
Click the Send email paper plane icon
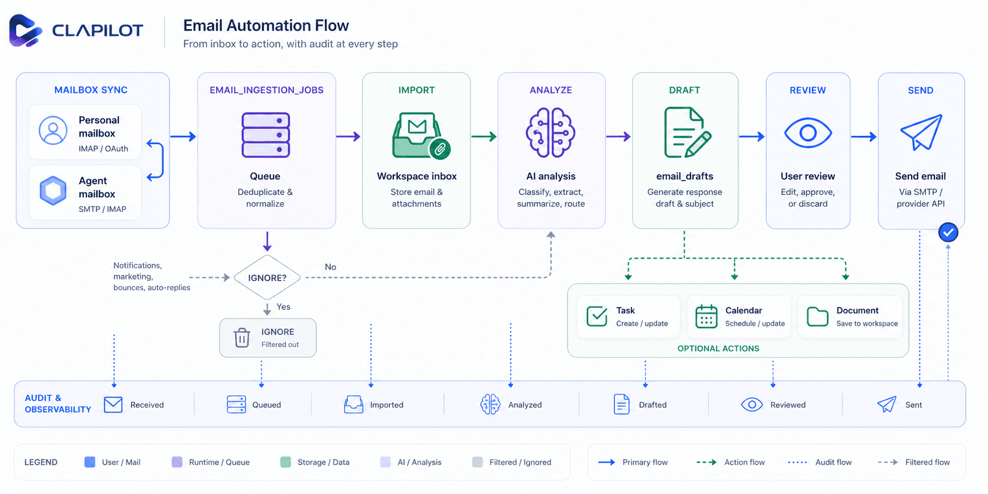point(921,132)
